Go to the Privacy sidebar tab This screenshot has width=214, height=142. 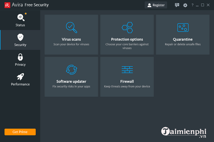[x=20, y=60]
